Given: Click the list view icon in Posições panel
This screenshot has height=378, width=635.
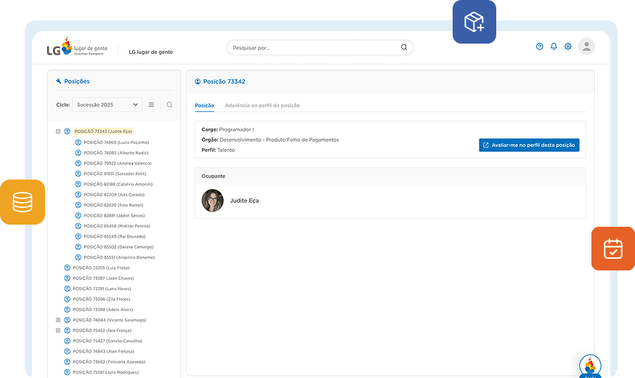Looking at the screenshot, I should click(151, 105).
